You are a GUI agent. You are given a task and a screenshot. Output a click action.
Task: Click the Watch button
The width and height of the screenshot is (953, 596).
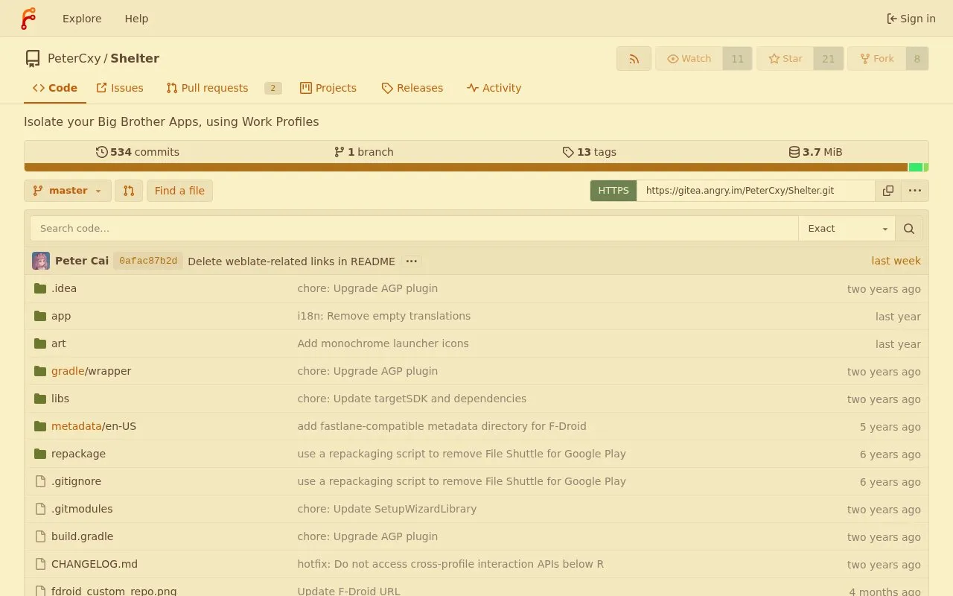pos(689,59)
